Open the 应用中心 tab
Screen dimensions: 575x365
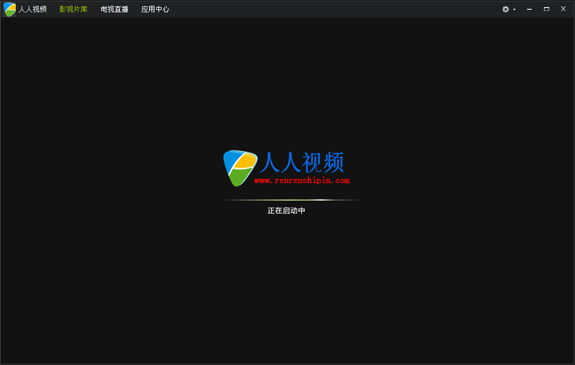click(x=155, y=9)
